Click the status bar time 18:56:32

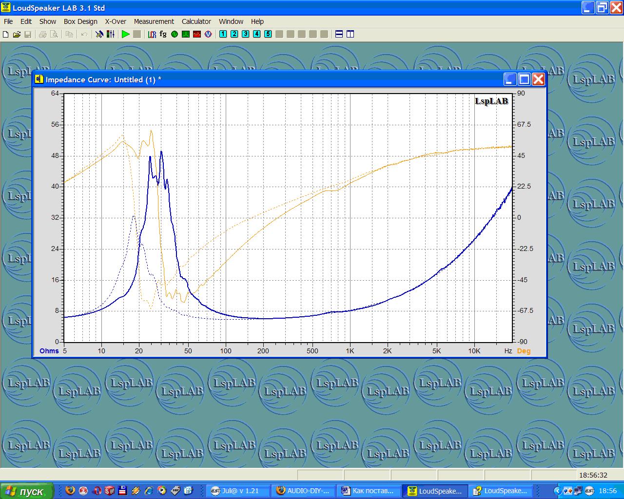point(593,475)
